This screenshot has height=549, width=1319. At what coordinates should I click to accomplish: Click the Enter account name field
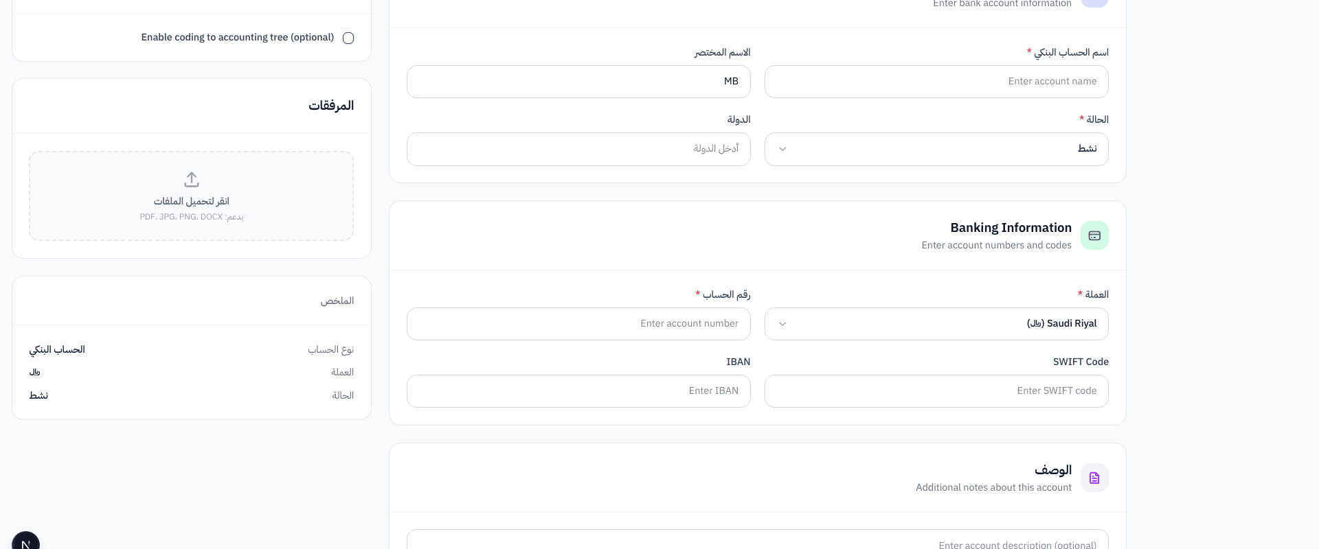[936, 81]
